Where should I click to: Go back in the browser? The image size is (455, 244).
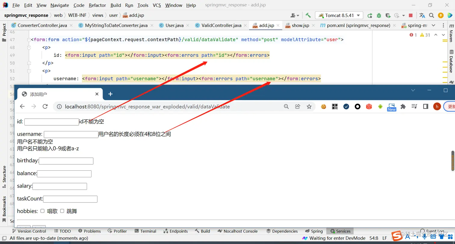pos(22,106)
